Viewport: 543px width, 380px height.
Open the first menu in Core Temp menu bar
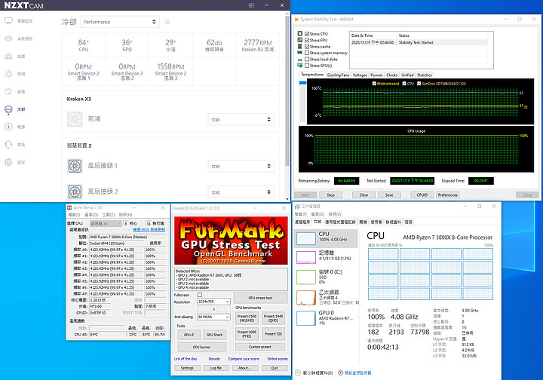pos(74,215)
